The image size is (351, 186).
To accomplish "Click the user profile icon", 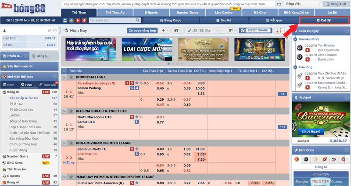I will pos(4,31).
